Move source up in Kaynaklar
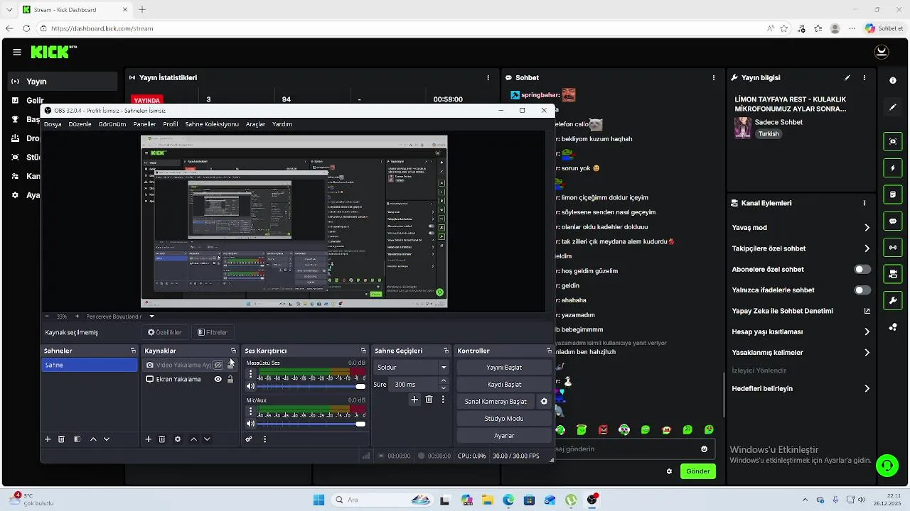The height and width of the screenshot is (511, 910). click(x=193, y=439)
